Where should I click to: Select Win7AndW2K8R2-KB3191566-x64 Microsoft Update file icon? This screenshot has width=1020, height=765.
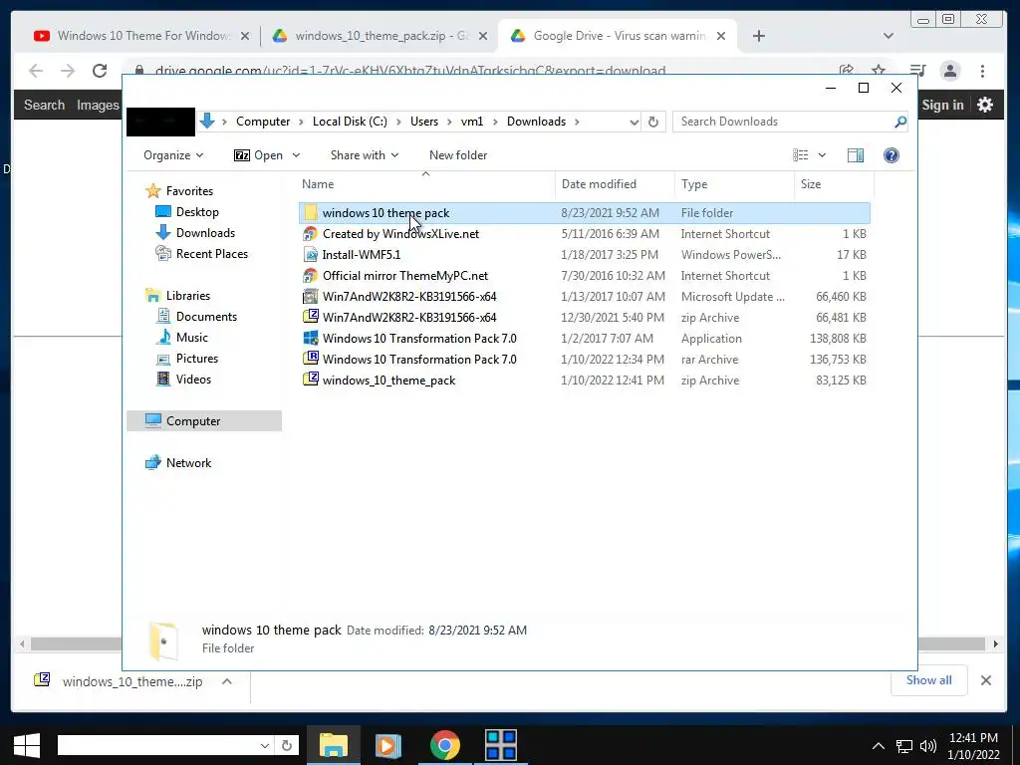311,297
